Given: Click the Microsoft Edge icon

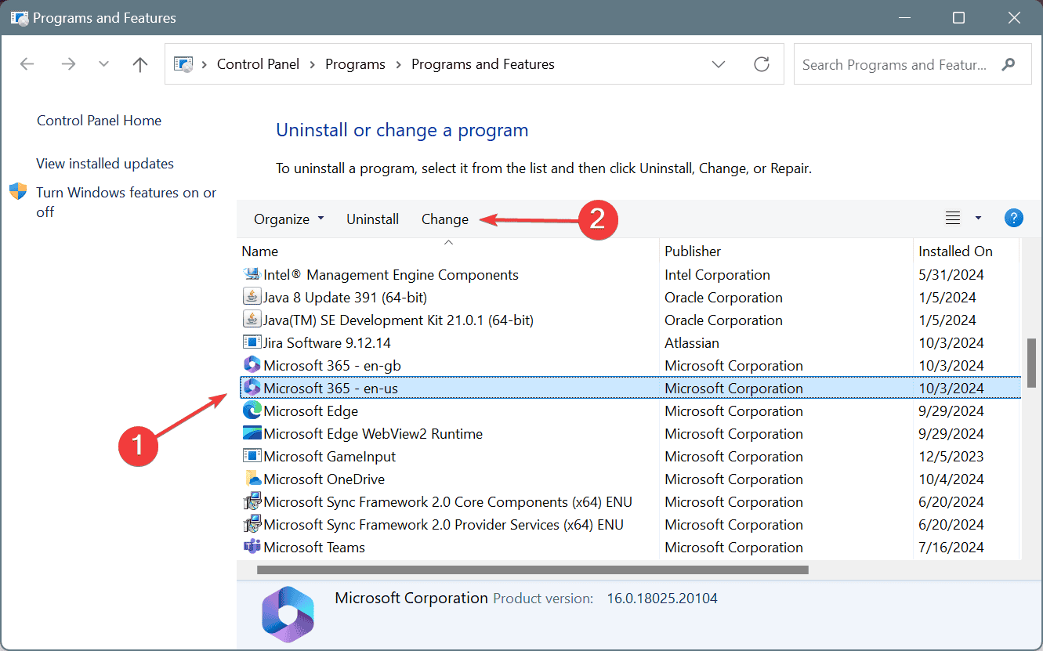Looking at the screenshot, I should click(x=252, y=410).
